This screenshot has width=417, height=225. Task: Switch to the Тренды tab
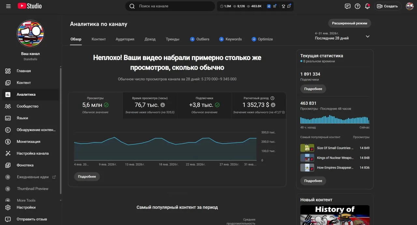click(172, 39)
